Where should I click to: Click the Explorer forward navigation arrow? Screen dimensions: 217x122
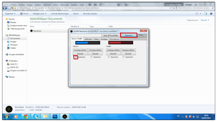point(9,8)
